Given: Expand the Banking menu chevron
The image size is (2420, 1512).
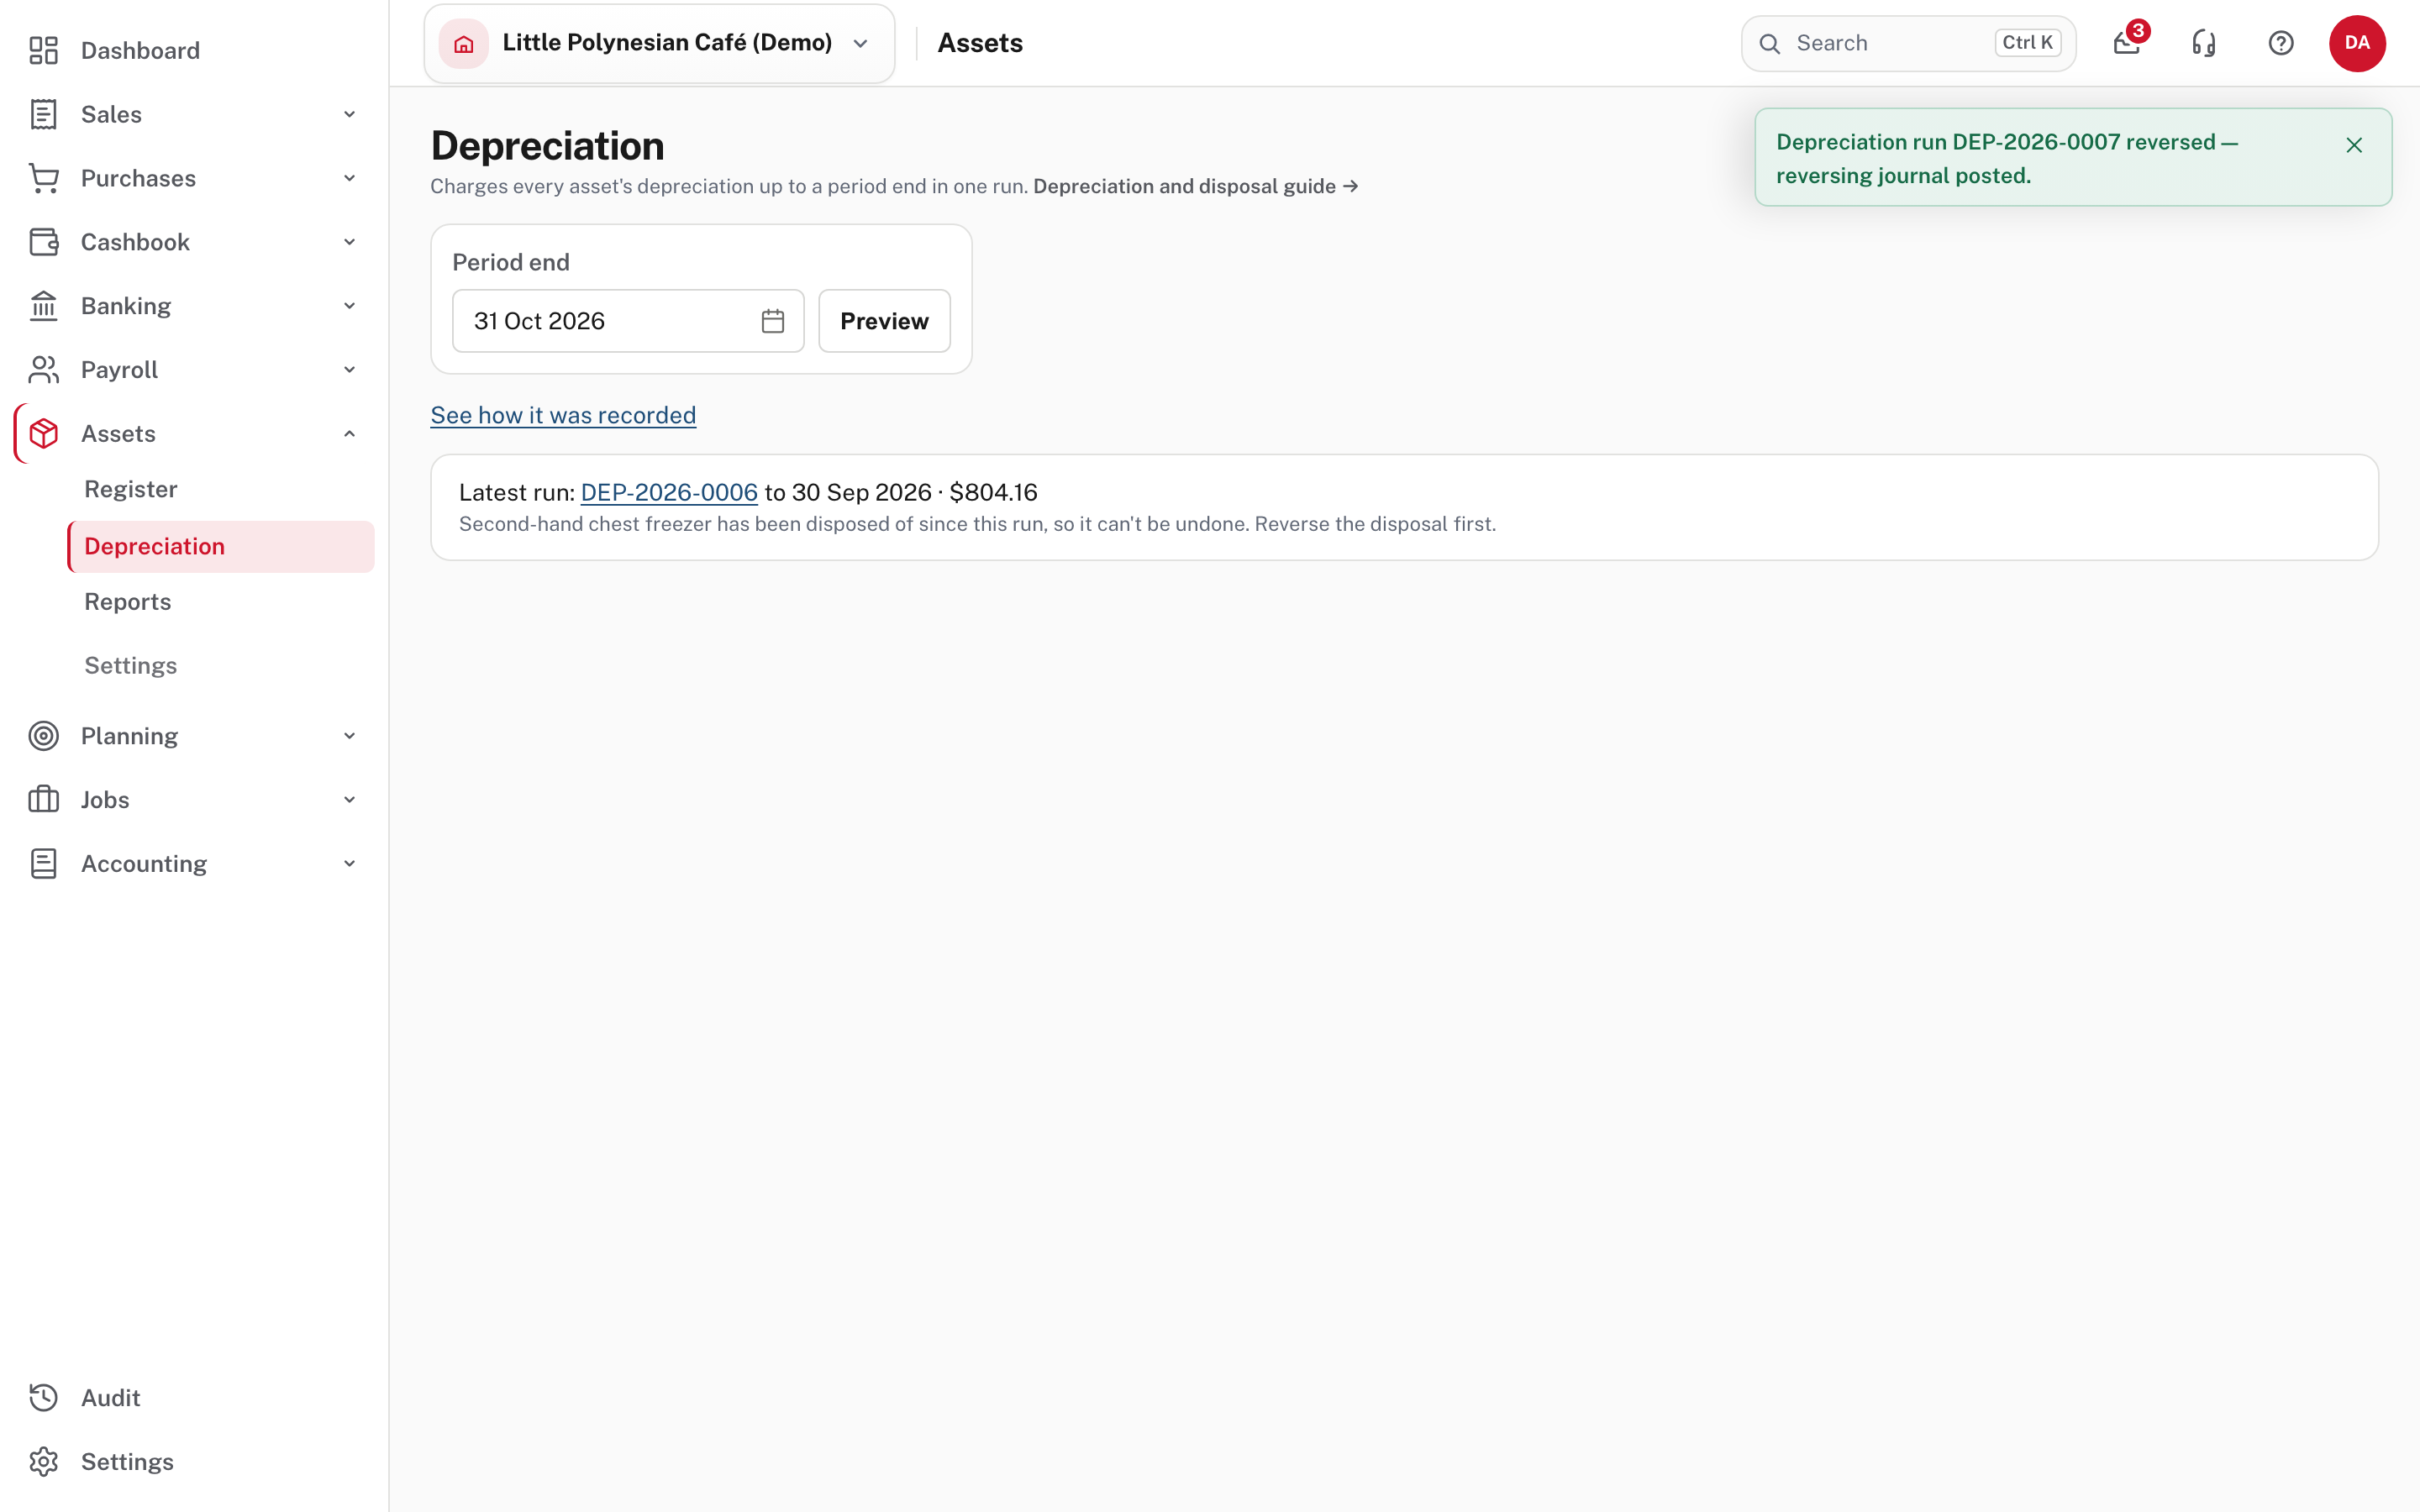Looking at the screenshot, I should click(x=350, y=306).
